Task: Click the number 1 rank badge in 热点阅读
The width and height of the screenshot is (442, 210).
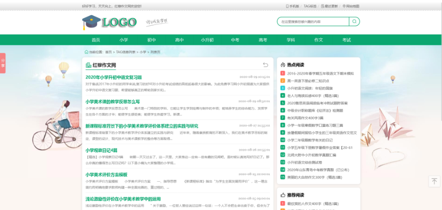Action: (283, 73)
